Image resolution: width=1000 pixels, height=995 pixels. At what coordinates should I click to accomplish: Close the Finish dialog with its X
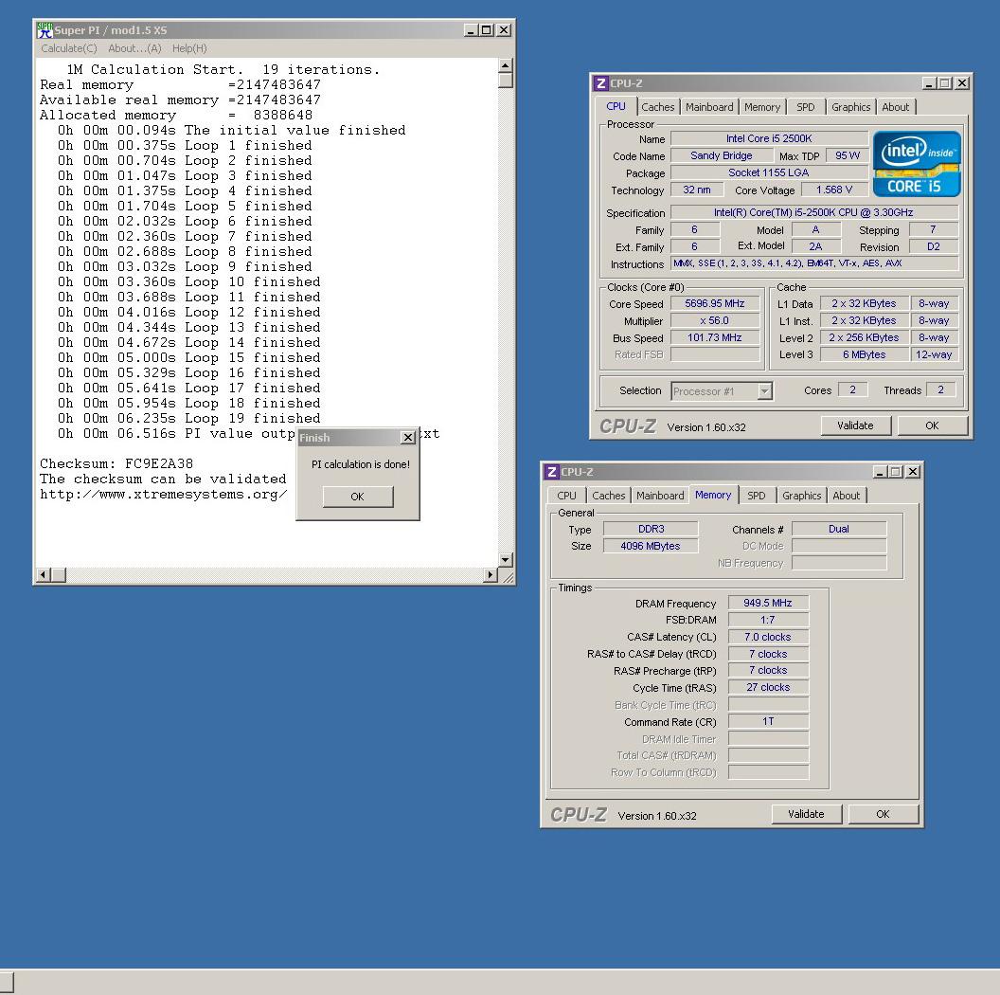408,437
